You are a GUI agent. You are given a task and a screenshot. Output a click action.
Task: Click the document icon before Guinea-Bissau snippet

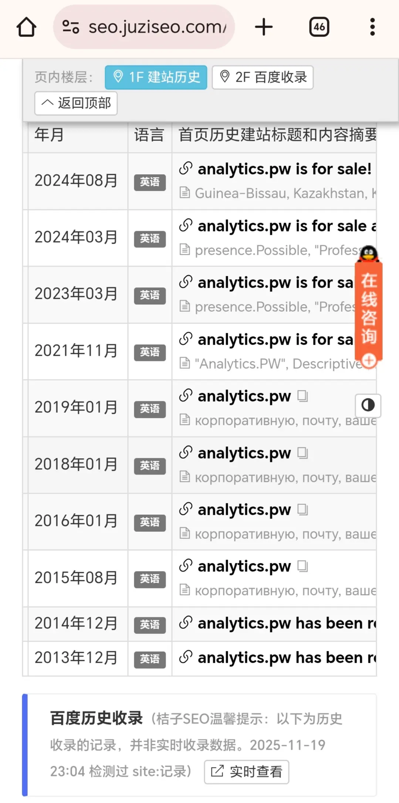click(185, 193)
